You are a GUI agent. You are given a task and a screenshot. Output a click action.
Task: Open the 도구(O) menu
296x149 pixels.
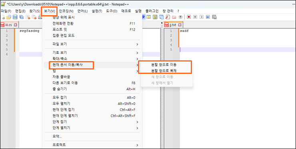(x=112, y=11)
